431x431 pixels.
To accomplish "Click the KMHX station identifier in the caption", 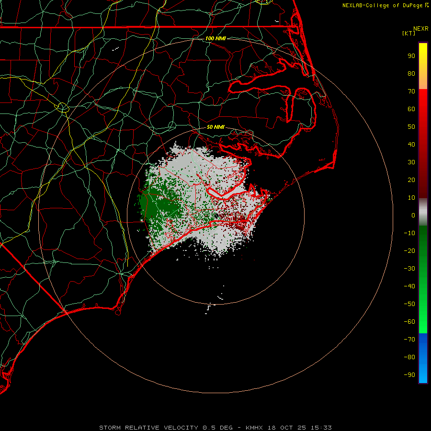I will click(x=254, y=428).
